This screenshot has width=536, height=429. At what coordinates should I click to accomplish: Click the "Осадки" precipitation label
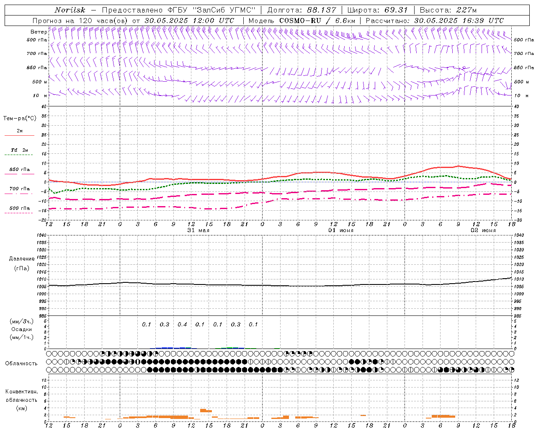[22, 329]
